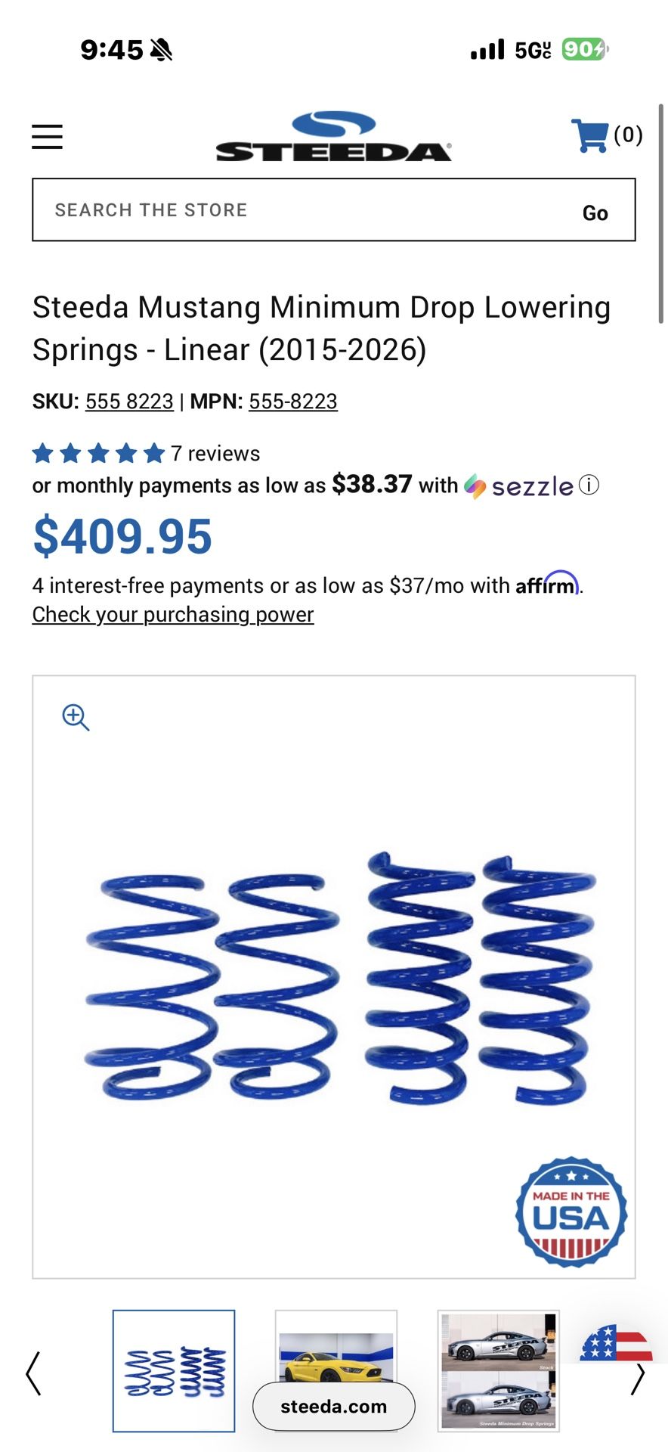This screenshot has width=668, height=1452.
Task: Click the Sezzle logo icon
Action: coord(475,485)
